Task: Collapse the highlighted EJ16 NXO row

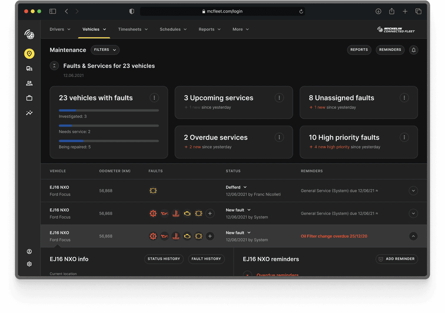Action: click(x=413, y=236)
